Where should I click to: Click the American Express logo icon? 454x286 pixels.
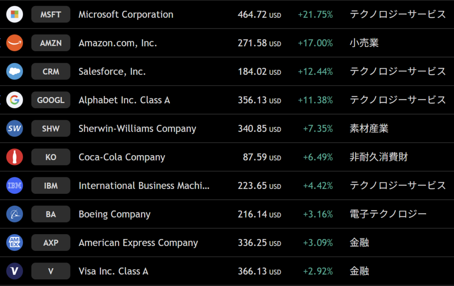(15, 242)
